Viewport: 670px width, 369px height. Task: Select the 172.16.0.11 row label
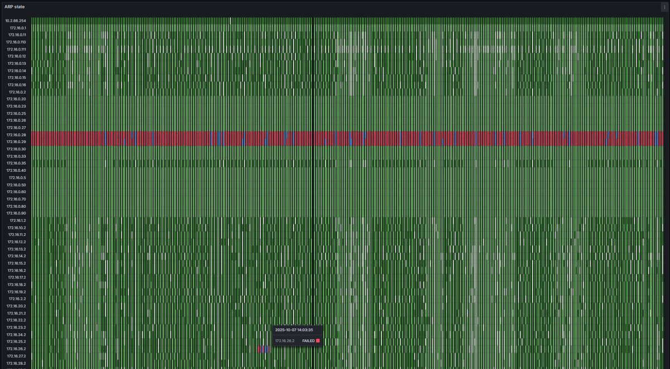click(x=17, y=35)
